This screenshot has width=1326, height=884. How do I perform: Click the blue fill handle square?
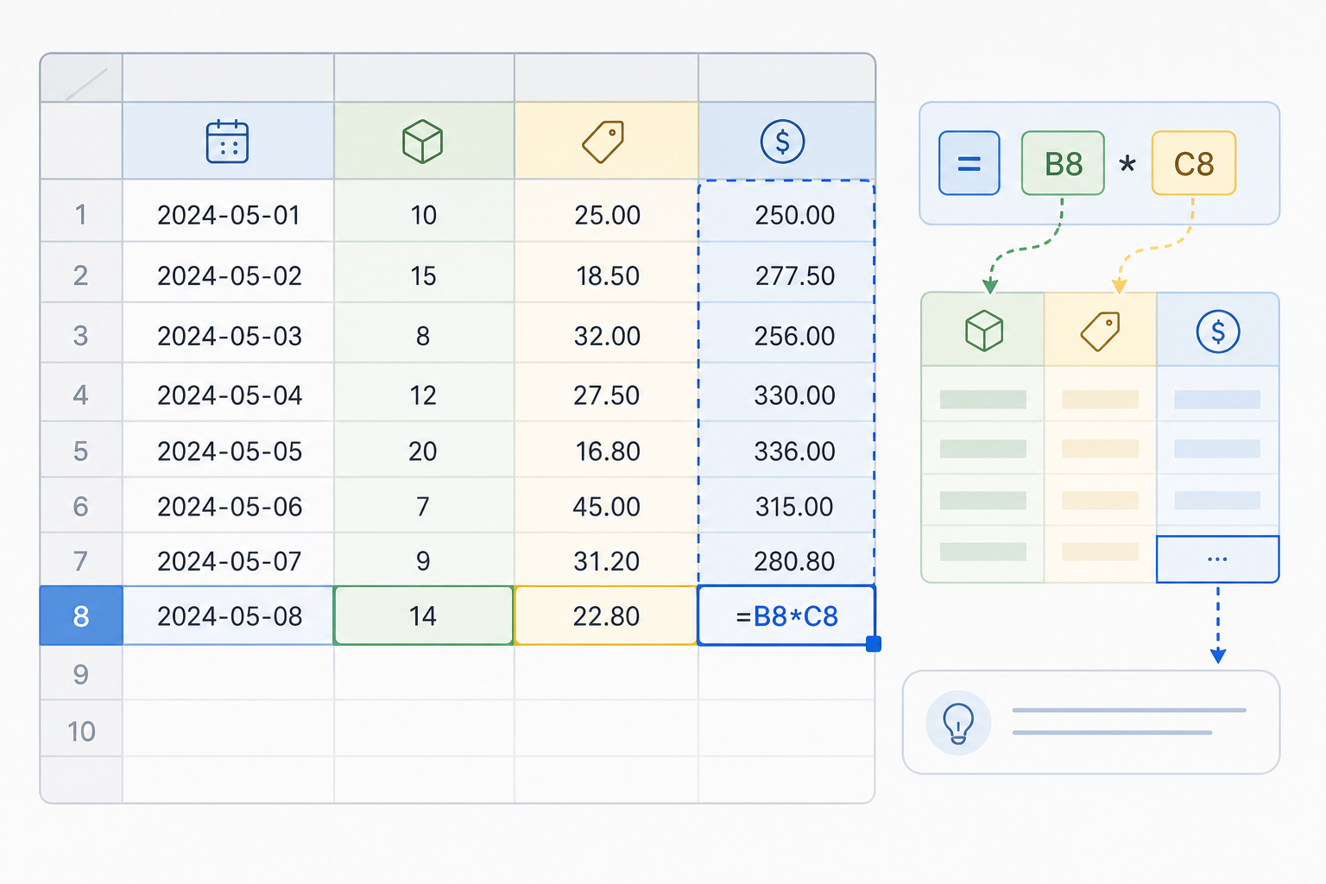point(874,644)
